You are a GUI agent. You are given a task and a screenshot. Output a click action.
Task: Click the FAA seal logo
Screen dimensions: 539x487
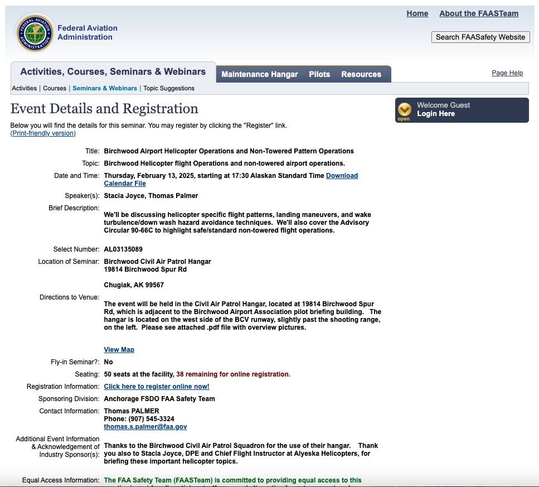pyautogui.click(x=35, y=33)
